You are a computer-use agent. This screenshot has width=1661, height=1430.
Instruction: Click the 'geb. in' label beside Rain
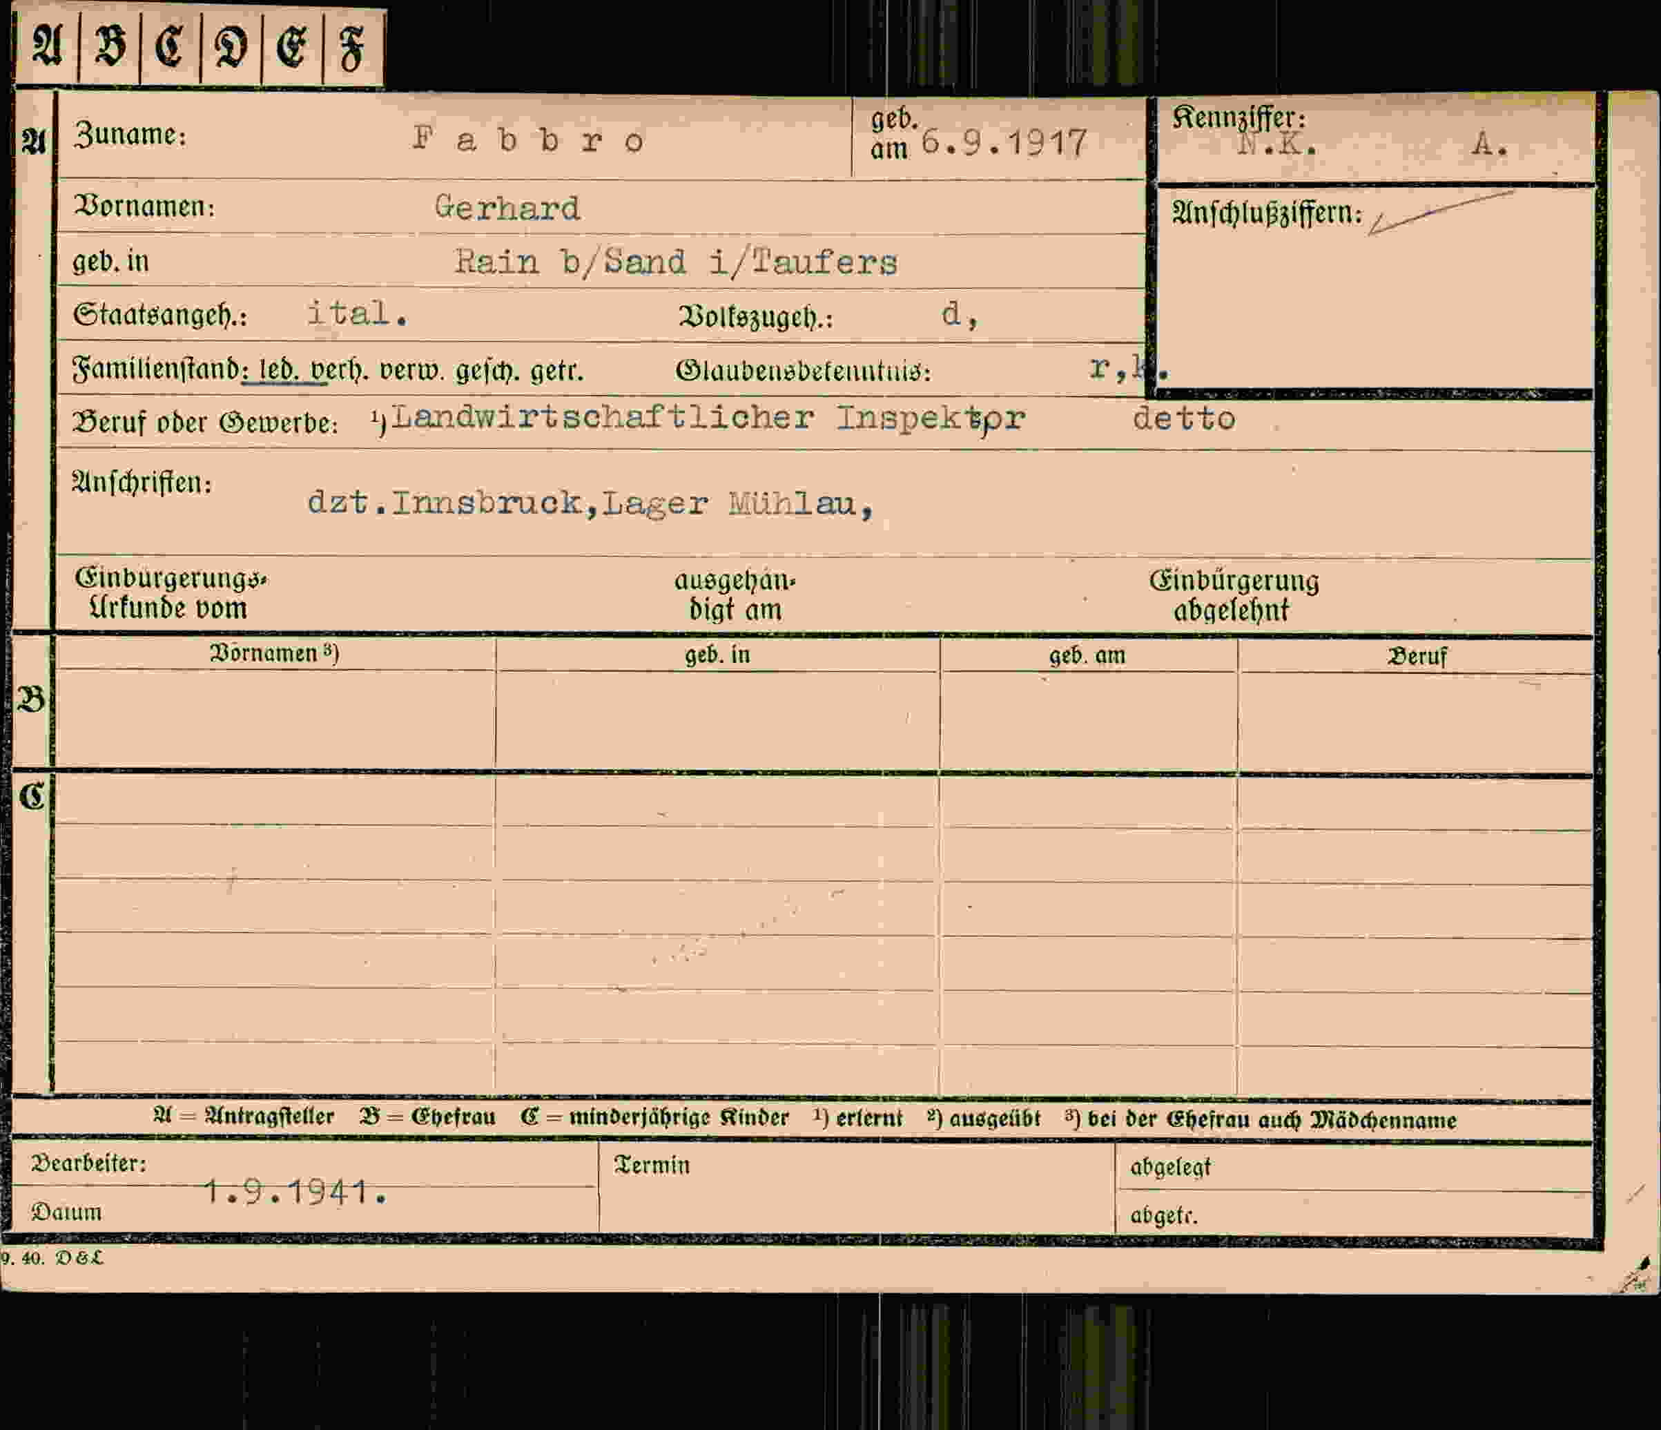[110, 261]
